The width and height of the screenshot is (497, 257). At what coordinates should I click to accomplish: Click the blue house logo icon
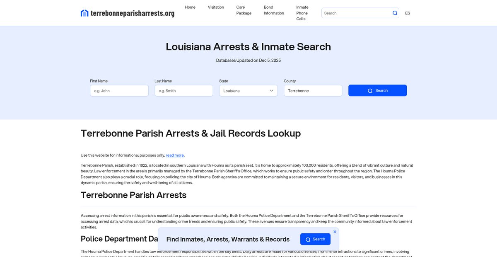(84, 13)
